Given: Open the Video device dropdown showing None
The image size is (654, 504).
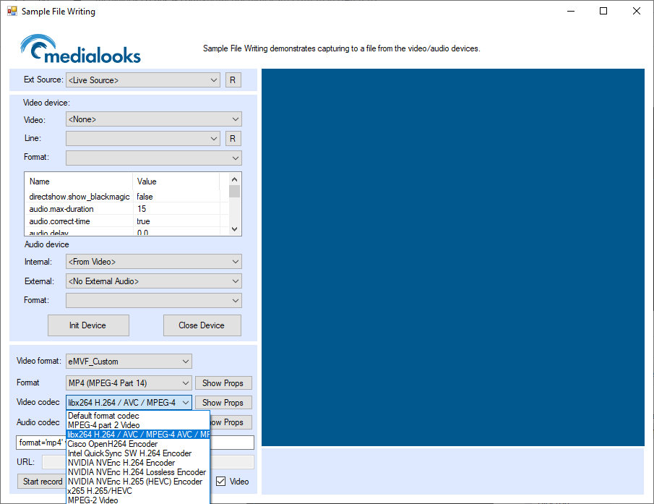Looking at the screenshot, I should click(154, 119).
